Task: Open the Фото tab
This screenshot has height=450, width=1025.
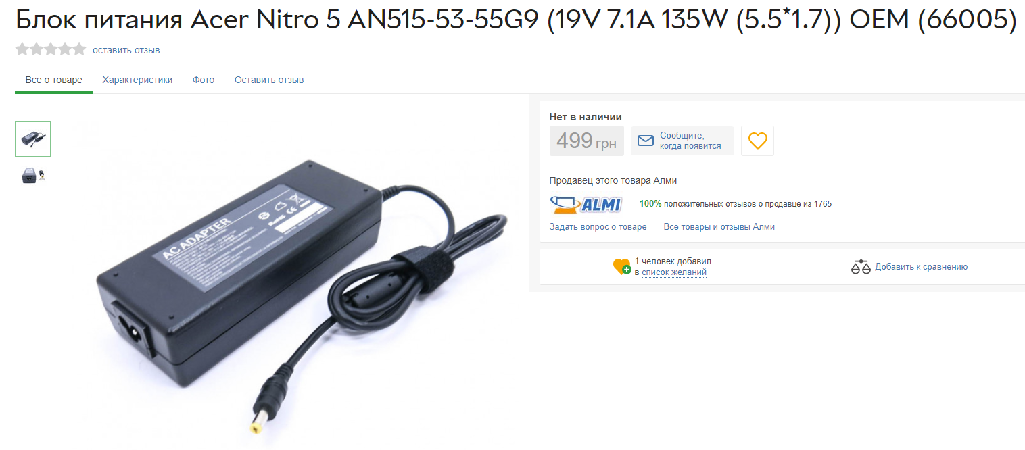Action: point(204,80)
